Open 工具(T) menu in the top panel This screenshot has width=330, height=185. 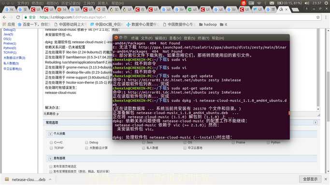[89, 3]
